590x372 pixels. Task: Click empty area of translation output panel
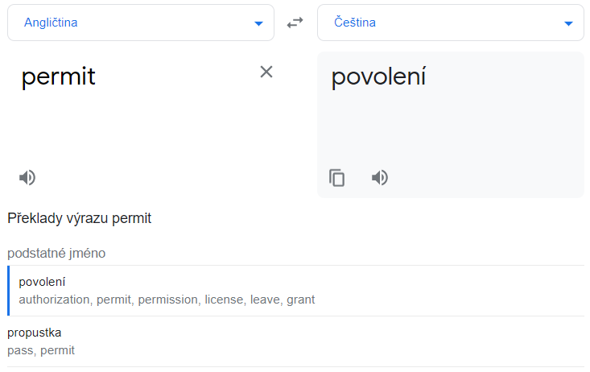click(483, 129)
